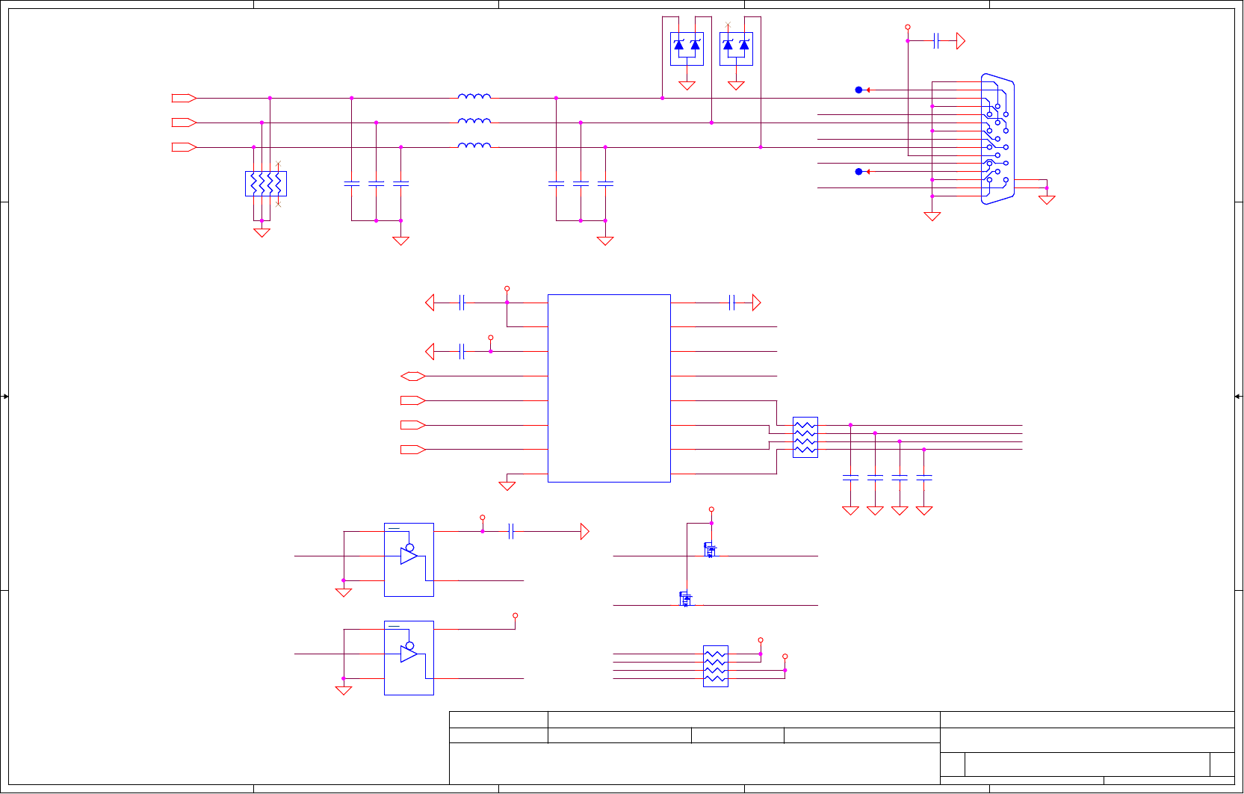This screenshot has width=1244, height=794.
Task: Click the right TVS diode pair package
Action: pos(736,49)
